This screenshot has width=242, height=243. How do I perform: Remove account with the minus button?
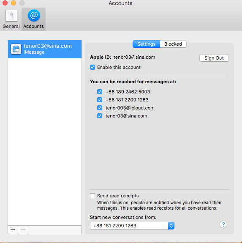coord(23,229)
